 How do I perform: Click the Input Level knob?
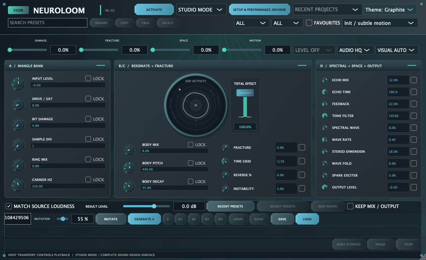pyautogui.click(x=18, y=83)
